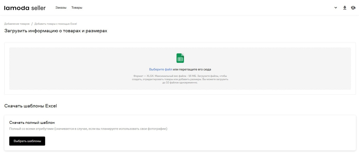Click the green spreadsheet file icon
Viewport: 359px width, 154px height.
point(180,58)
